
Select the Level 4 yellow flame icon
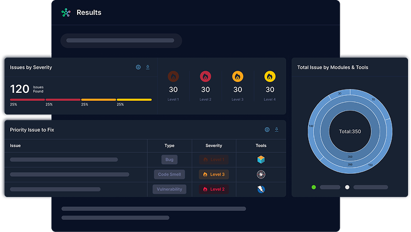270,77
